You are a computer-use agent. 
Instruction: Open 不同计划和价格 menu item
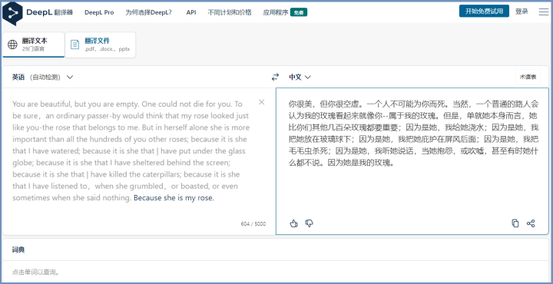230,12
